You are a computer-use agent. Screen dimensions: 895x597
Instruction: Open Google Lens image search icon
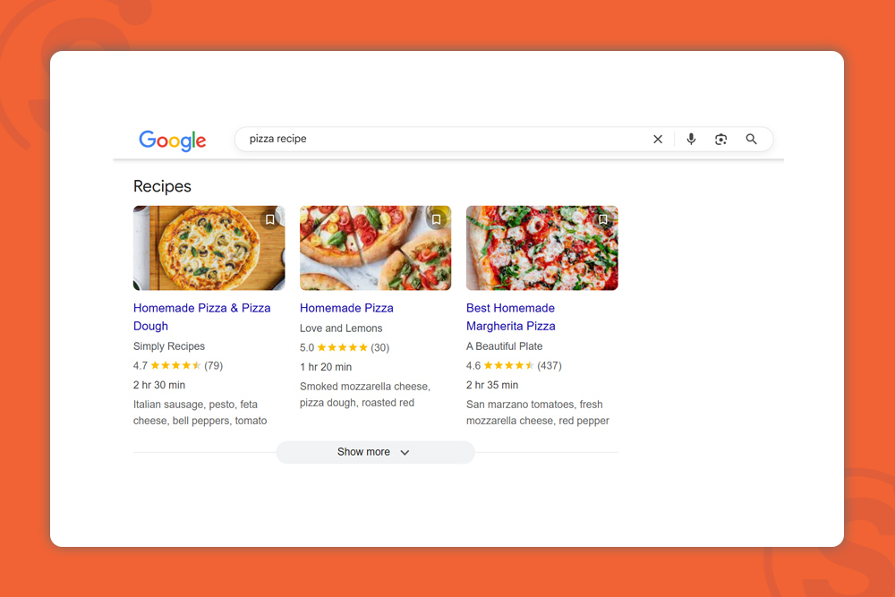(x=720, y=140)
